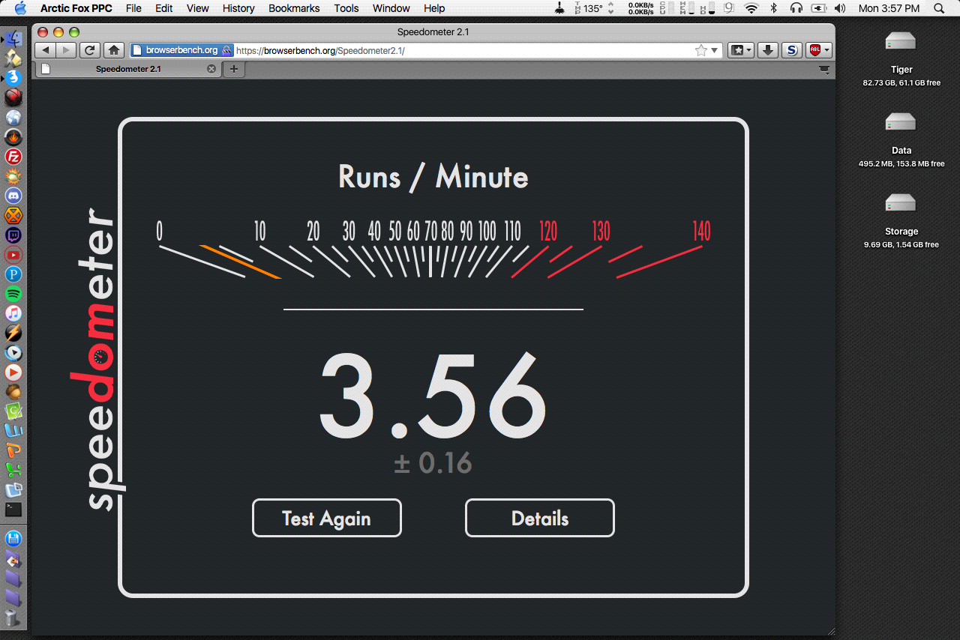960x640 pixels.
Task: Open the View menu
Action: coord(197,8)
